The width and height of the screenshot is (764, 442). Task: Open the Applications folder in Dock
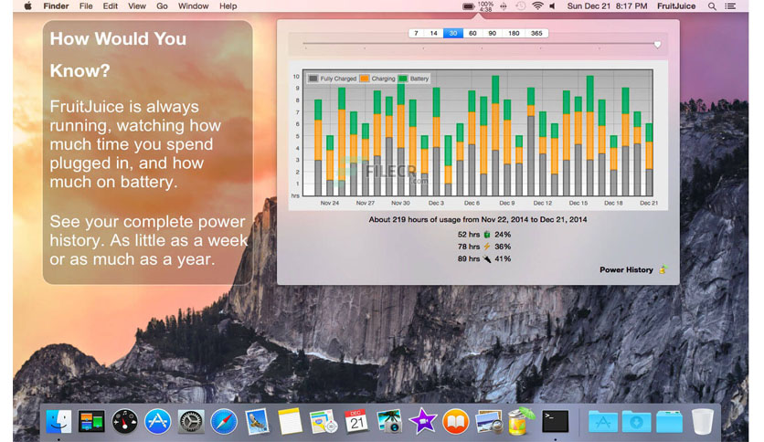(x=603, y=422)
